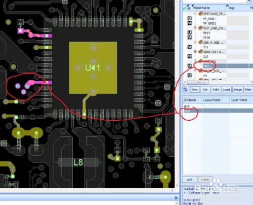Collapse the TESTLOOP_TP tree group
Image resolution: width=253 pixels, height=205 pixels.
pos(195,14)
